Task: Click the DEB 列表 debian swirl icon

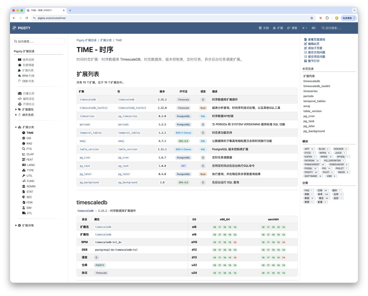Action: 19,81
